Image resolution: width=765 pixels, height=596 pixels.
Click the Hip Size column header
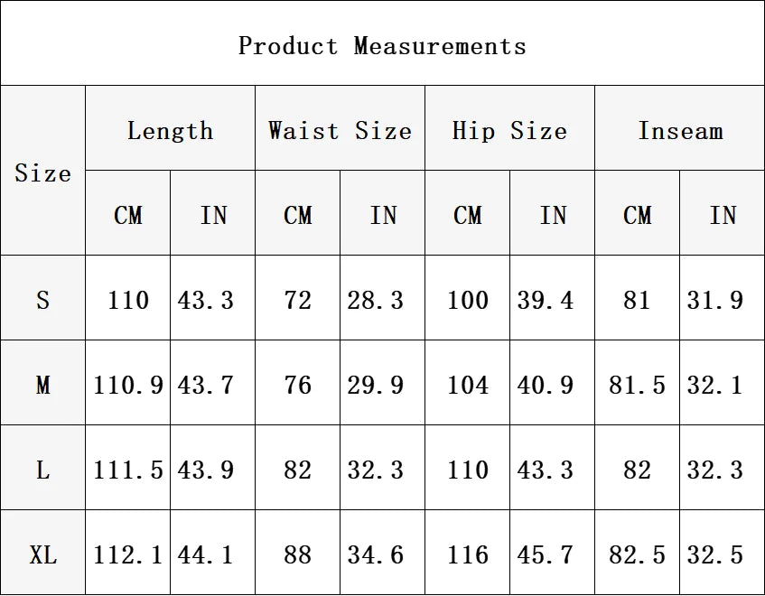point(509,128)
